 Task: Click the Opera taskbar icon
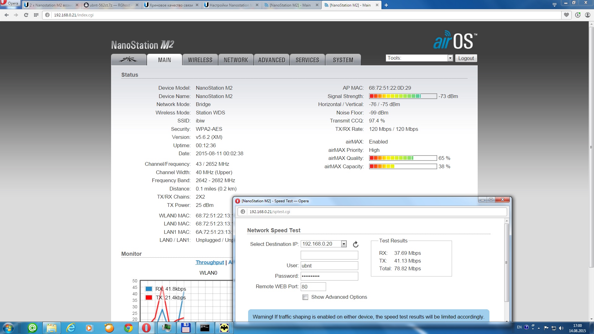(x=147, y=328)
